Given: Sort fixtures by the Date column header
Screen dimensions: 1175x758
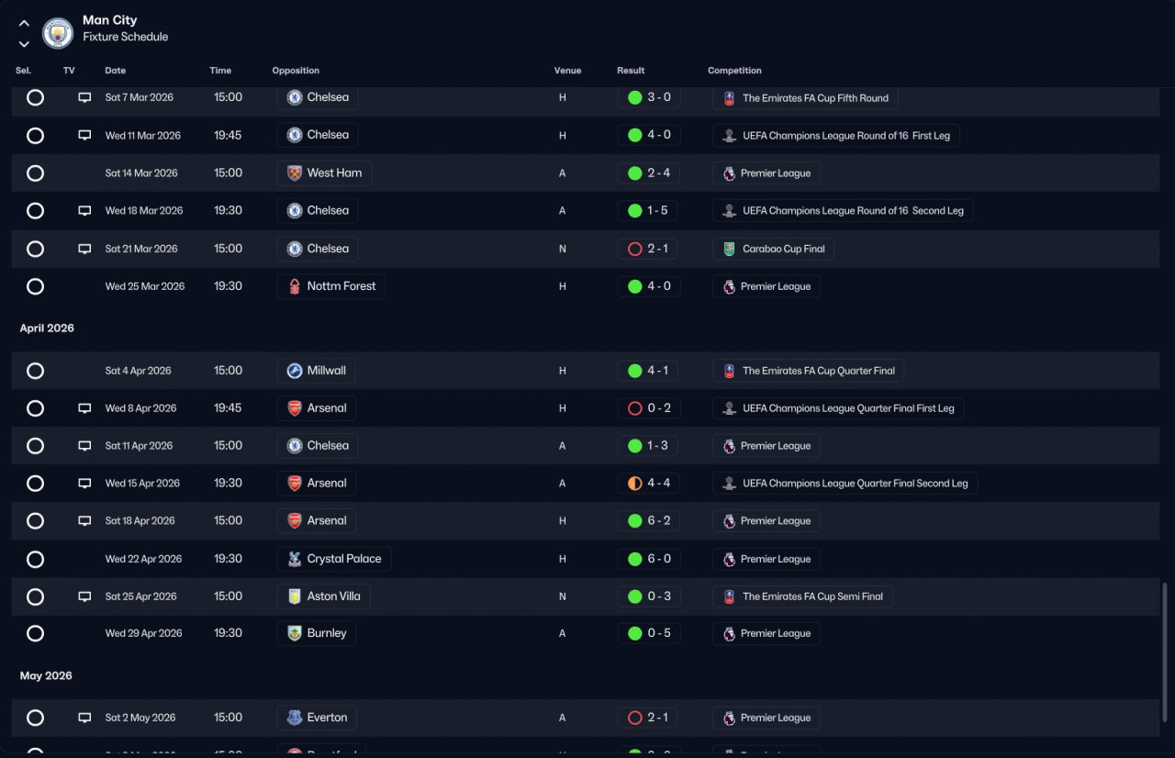Looking at the screenshot, I should coord(116,71).
